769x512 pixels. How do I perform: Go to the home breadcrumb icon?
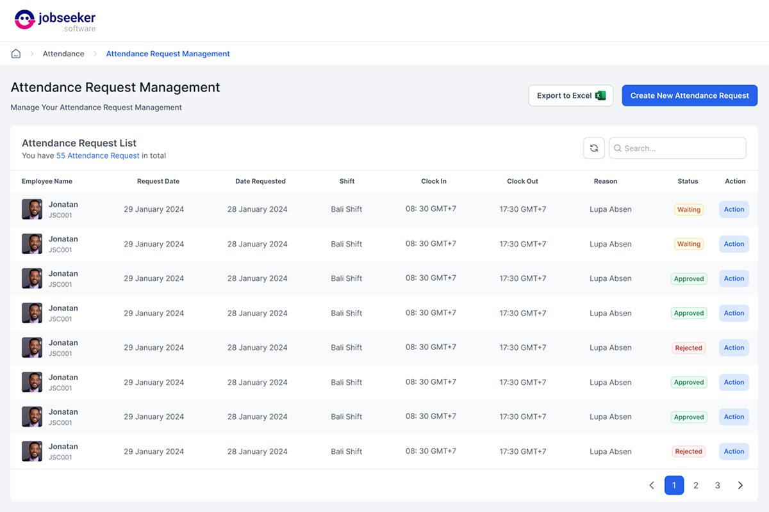pos(16,54)
